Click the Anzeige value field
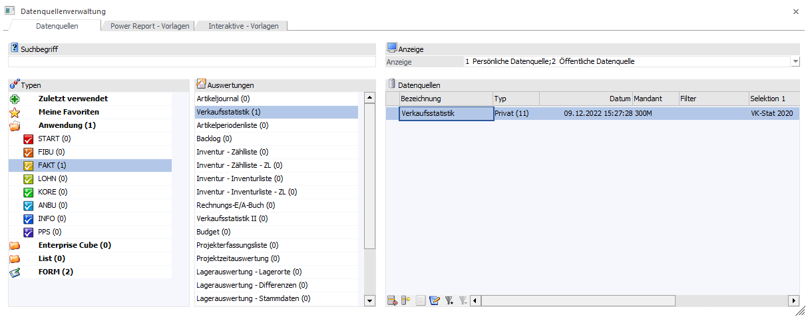This screenshot has width=808, height=319. 627,61
